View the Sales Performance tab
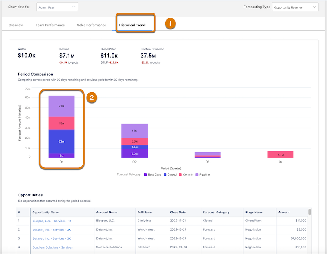327x254 pixels. click(91, 25)
